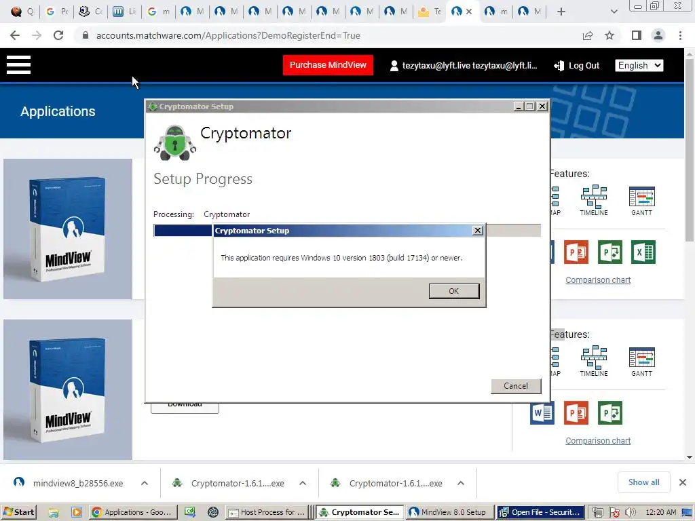The width and height of the screenshot is (695, 521).
Task: Click the Excel export icon
Action: (643, 252)
